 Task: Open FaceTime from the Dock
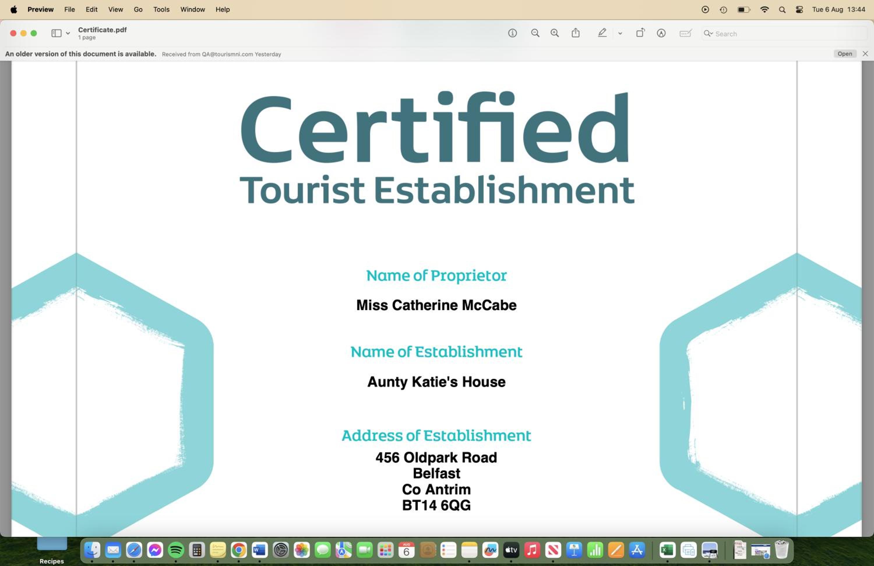365,550
